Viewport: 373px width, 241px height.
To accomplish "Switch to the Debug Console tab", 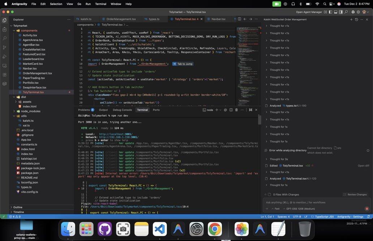I will point(122,110).
